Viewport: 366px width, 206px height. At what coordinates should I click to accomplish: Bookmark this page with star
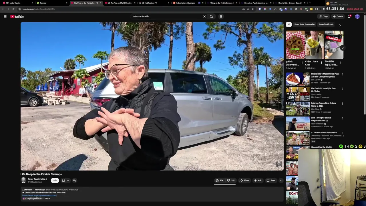click(x=252, y=9)
